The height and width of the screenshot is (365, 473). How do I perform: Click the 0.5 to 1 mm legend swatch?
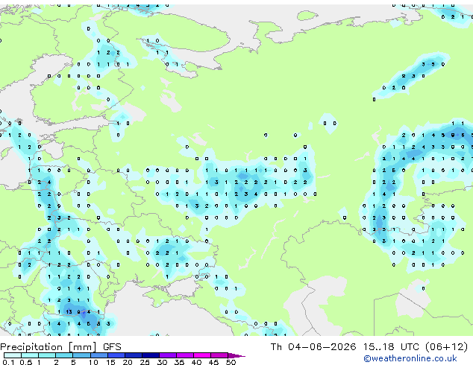pyautogui.click(x=30, y=355)
